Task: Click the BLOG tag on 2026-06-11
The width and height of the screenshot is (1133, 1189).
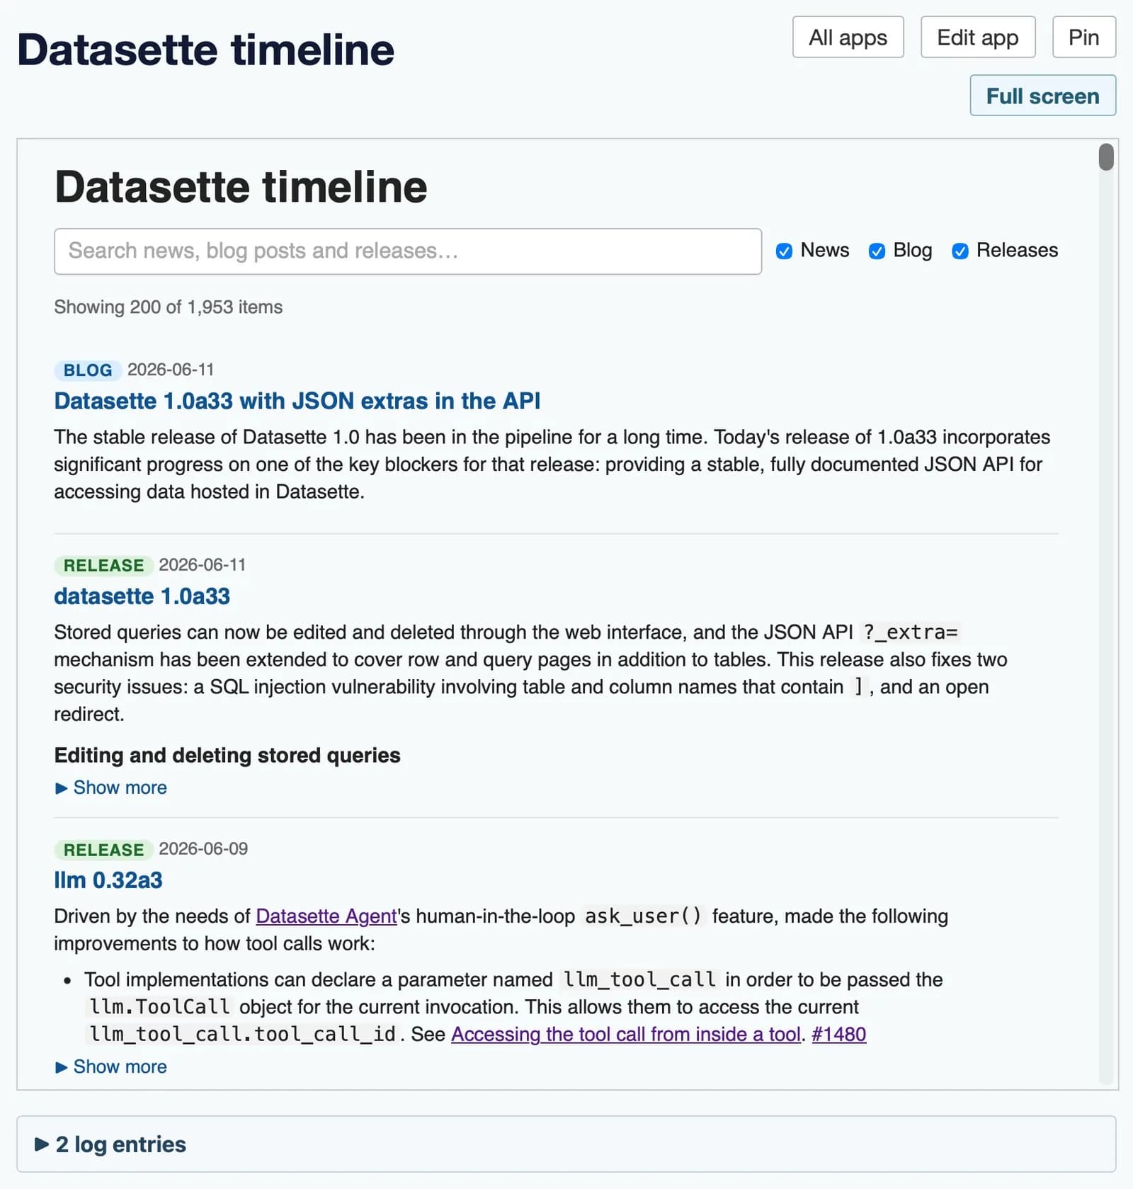Action: tap(88, 370)
